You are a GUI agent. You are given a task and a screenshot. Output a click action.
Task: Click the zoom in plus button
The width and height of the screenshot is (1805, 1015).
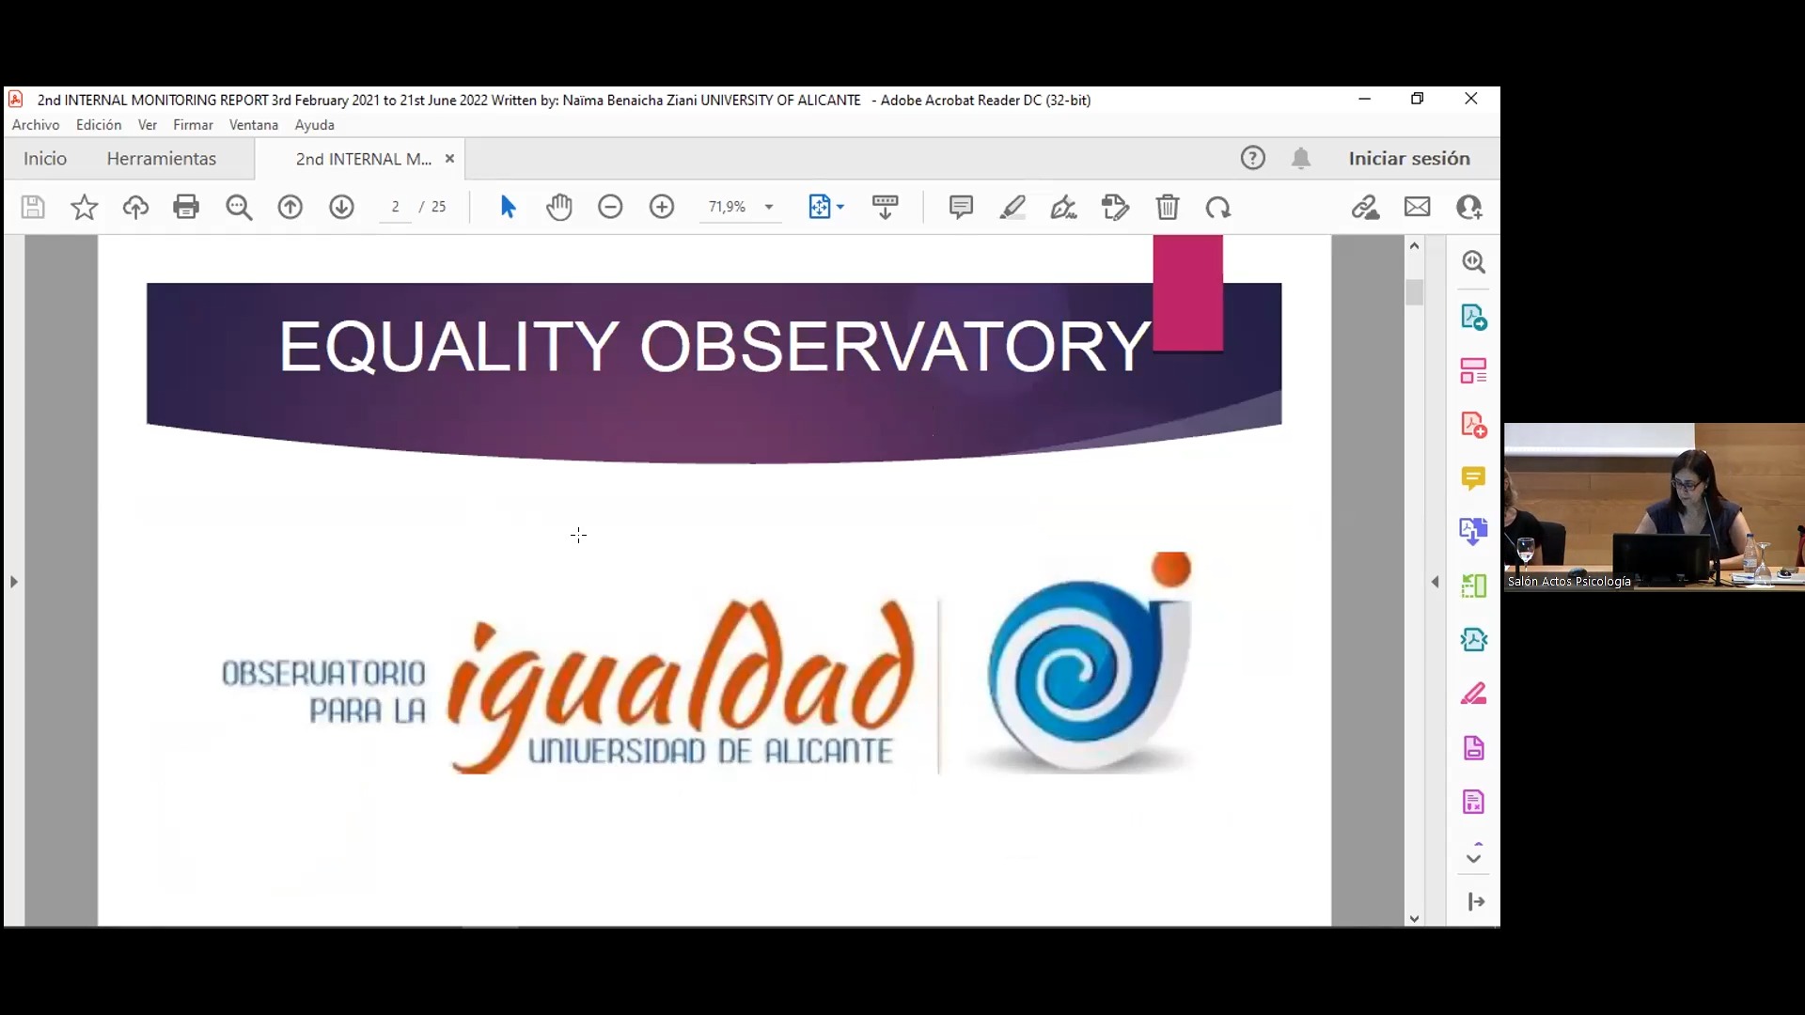[662, 207]
